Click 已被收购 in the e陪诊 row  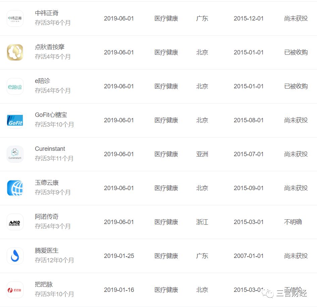coord(296,86)
